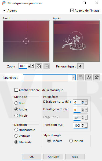Click the save preset floppy disk icon

pos(81,77)
